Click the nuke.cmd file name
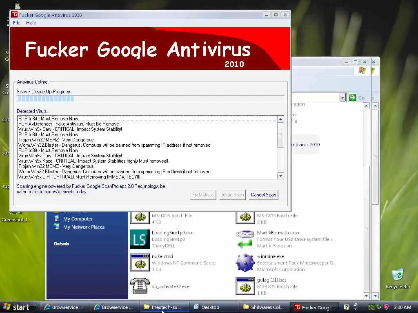Image resolution: width=418 pixels, height=313 pixels. point(162,256)
